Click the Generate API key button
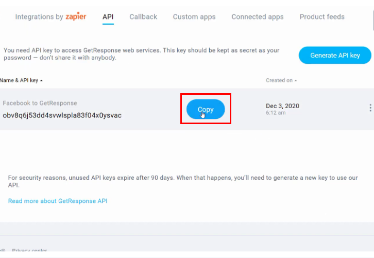The width and height of the screenshot is (374, 258). click(x=335, y=55)
